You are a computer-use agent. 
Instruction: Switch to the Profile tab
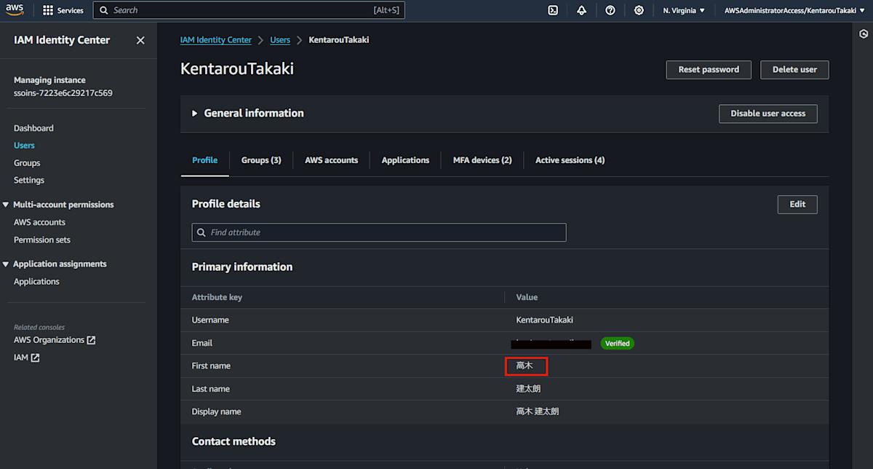tap(204, 160)
